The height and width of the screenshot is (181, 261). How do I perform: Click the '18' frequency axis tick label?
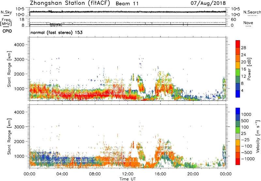click(22, 20)
